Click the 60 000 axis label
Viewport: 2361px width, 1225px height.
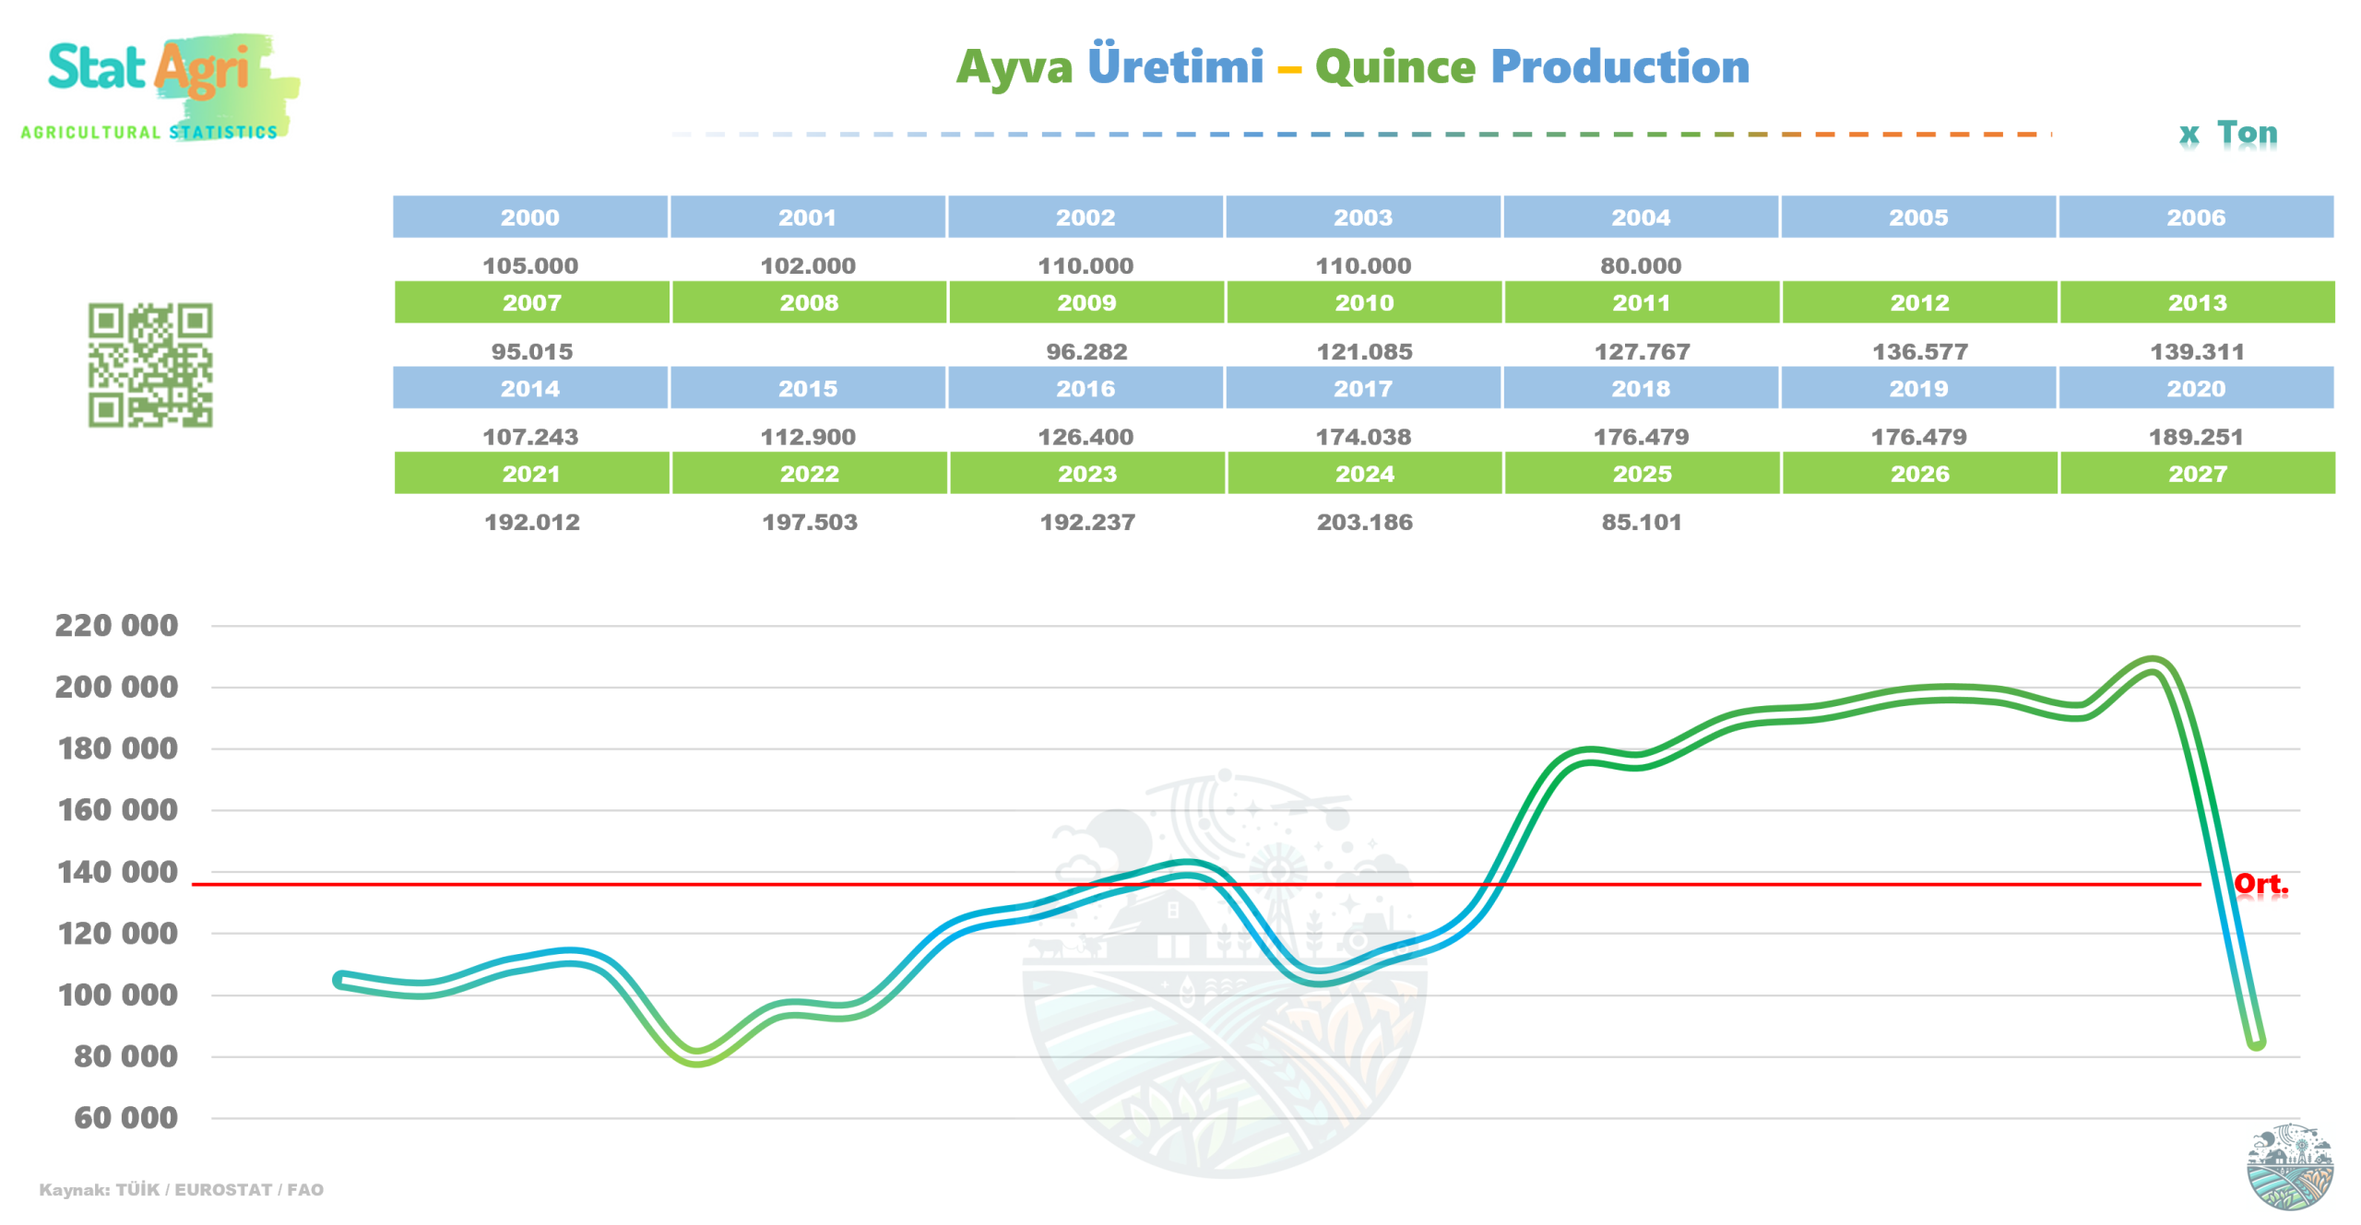[x=125, y=1117]
